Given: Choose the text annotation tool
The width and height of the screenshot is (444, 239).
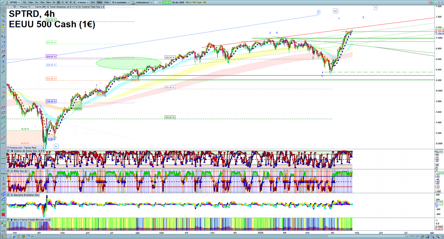Looking at the screenshot, I should (3, 62).
